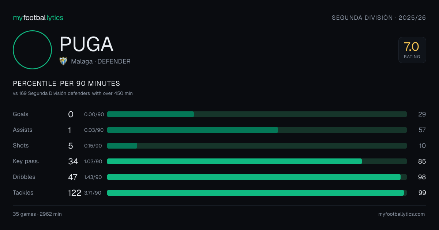439x230 pixels.
Task: Open the myfootballytics.com footer link
Action: [x=401, y=214]
